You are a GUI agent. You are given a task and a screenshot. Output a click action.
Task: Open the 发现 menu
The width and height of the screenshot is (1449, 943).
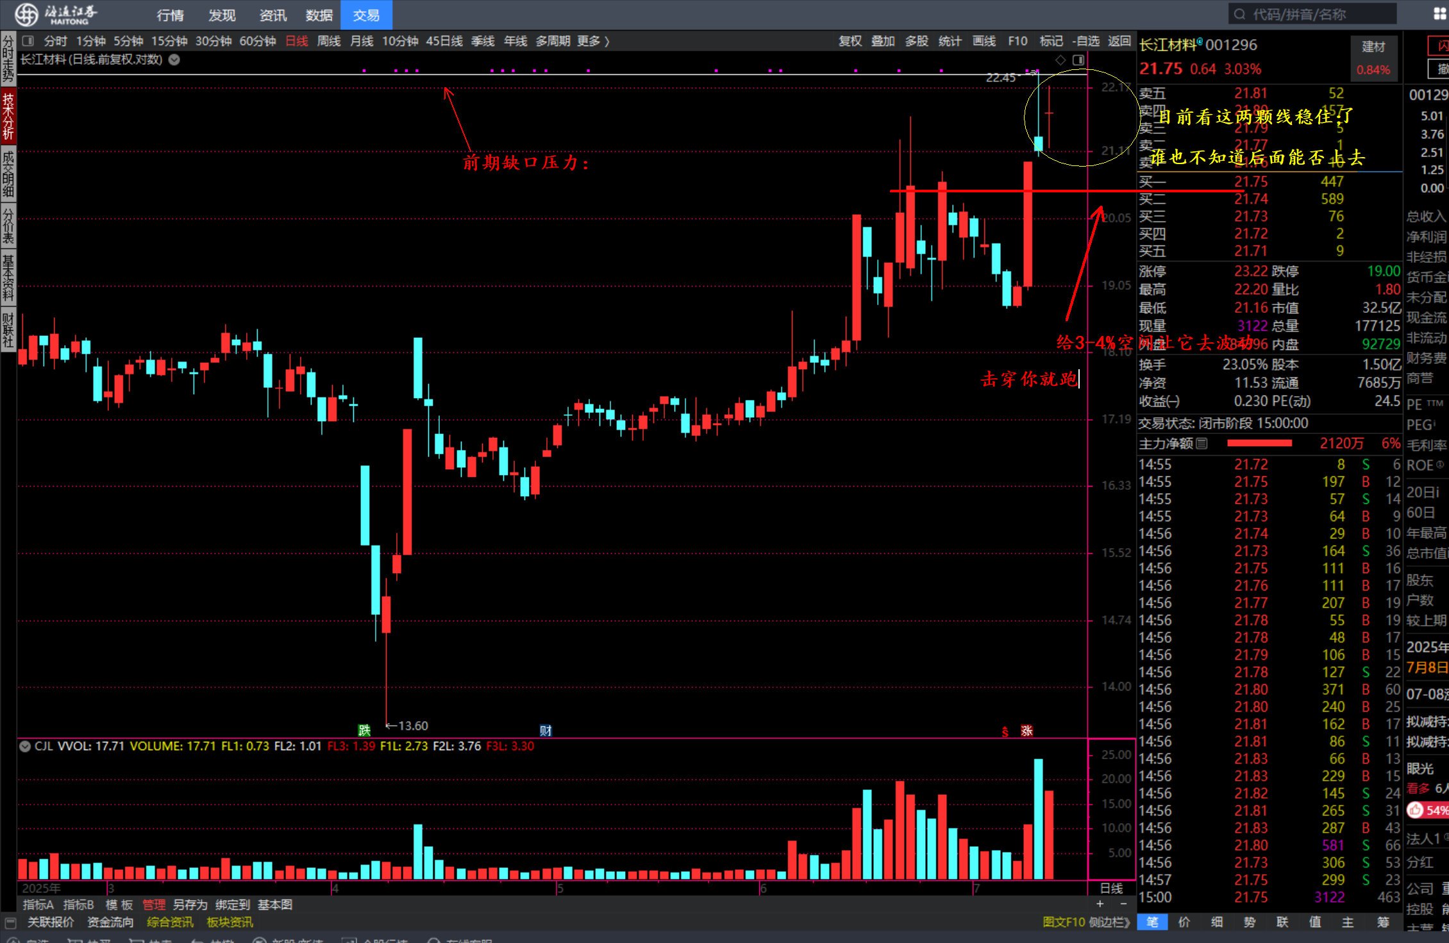222,15
